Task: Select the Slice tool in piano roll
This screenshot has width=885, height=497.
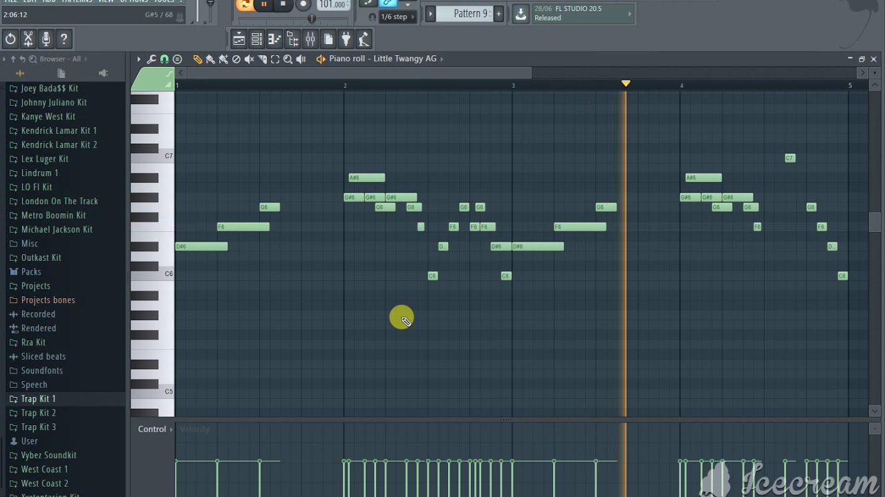Action: click(262, 59)
